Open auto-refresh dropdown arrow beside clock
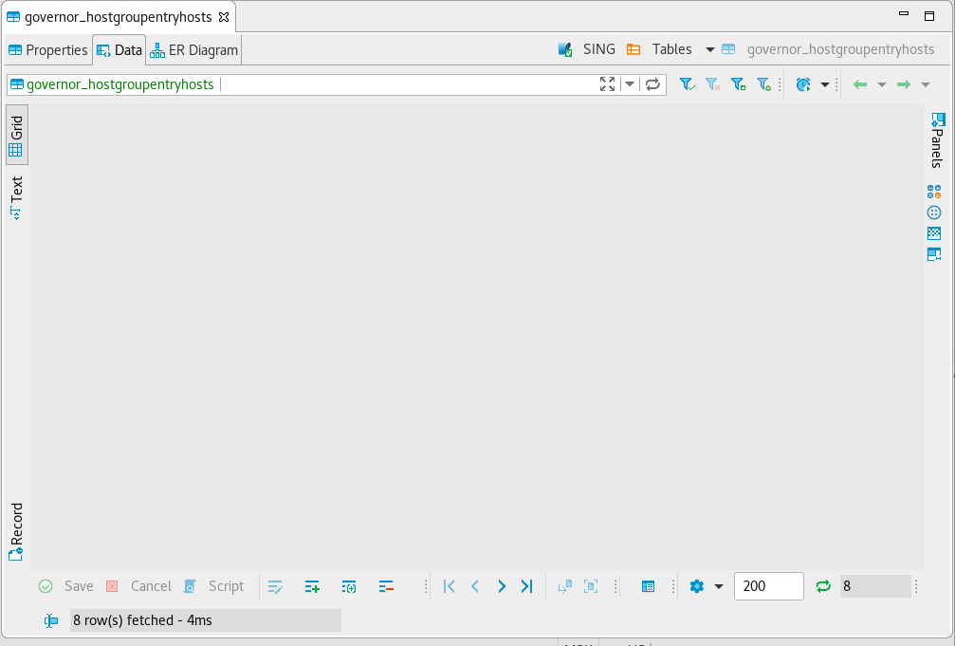The image size is (955, 646). 825,84
